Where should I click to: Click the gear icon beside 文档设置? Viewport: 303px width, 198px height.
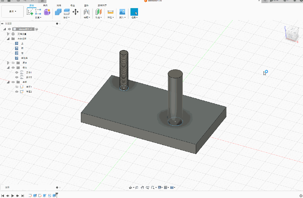(13, 34)
